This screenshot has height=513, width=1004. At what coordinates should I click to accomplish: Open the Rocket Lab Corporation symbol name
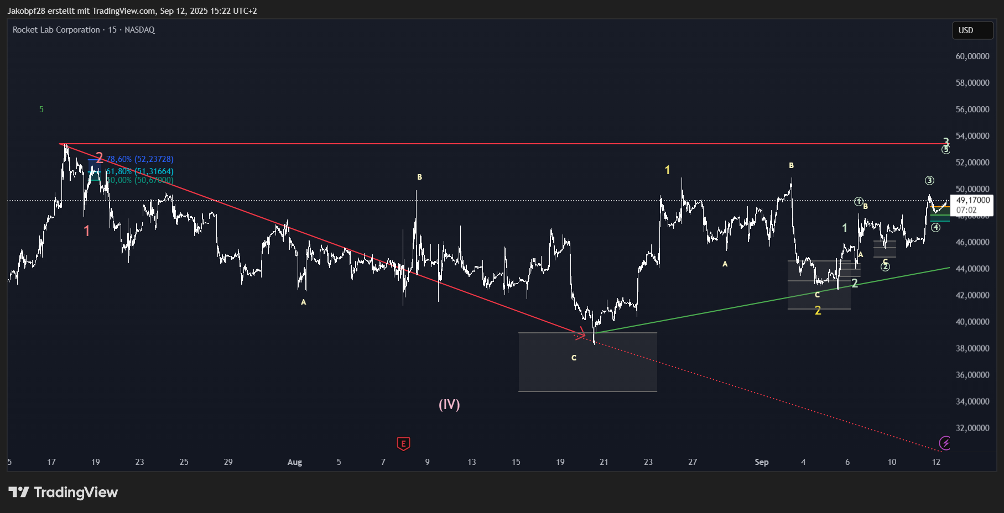click(54, 30)
